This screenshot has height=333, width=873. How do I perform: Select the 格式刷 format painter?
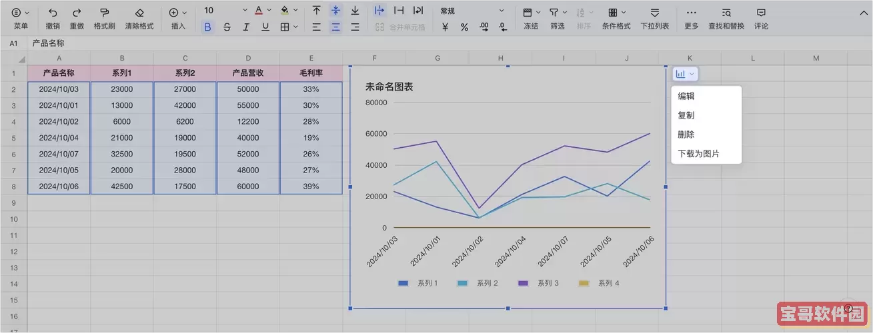click(104, 19)
